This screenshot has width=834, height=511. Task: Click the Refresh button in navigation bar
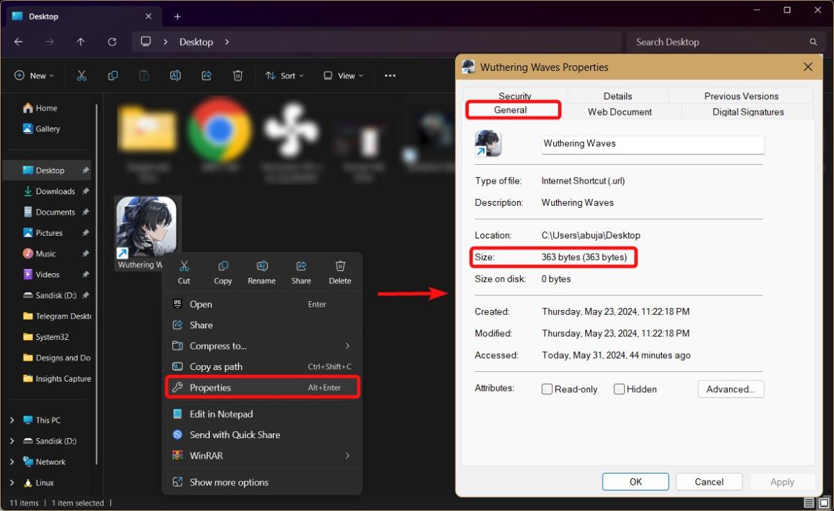(x=112, y=42)
